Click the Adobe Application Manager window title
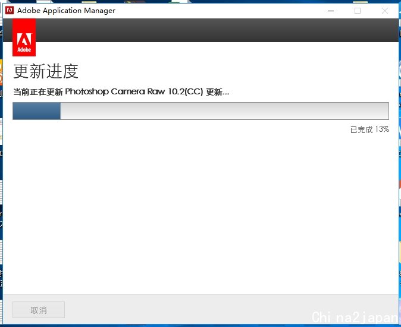401x327 pixels. 66,11
